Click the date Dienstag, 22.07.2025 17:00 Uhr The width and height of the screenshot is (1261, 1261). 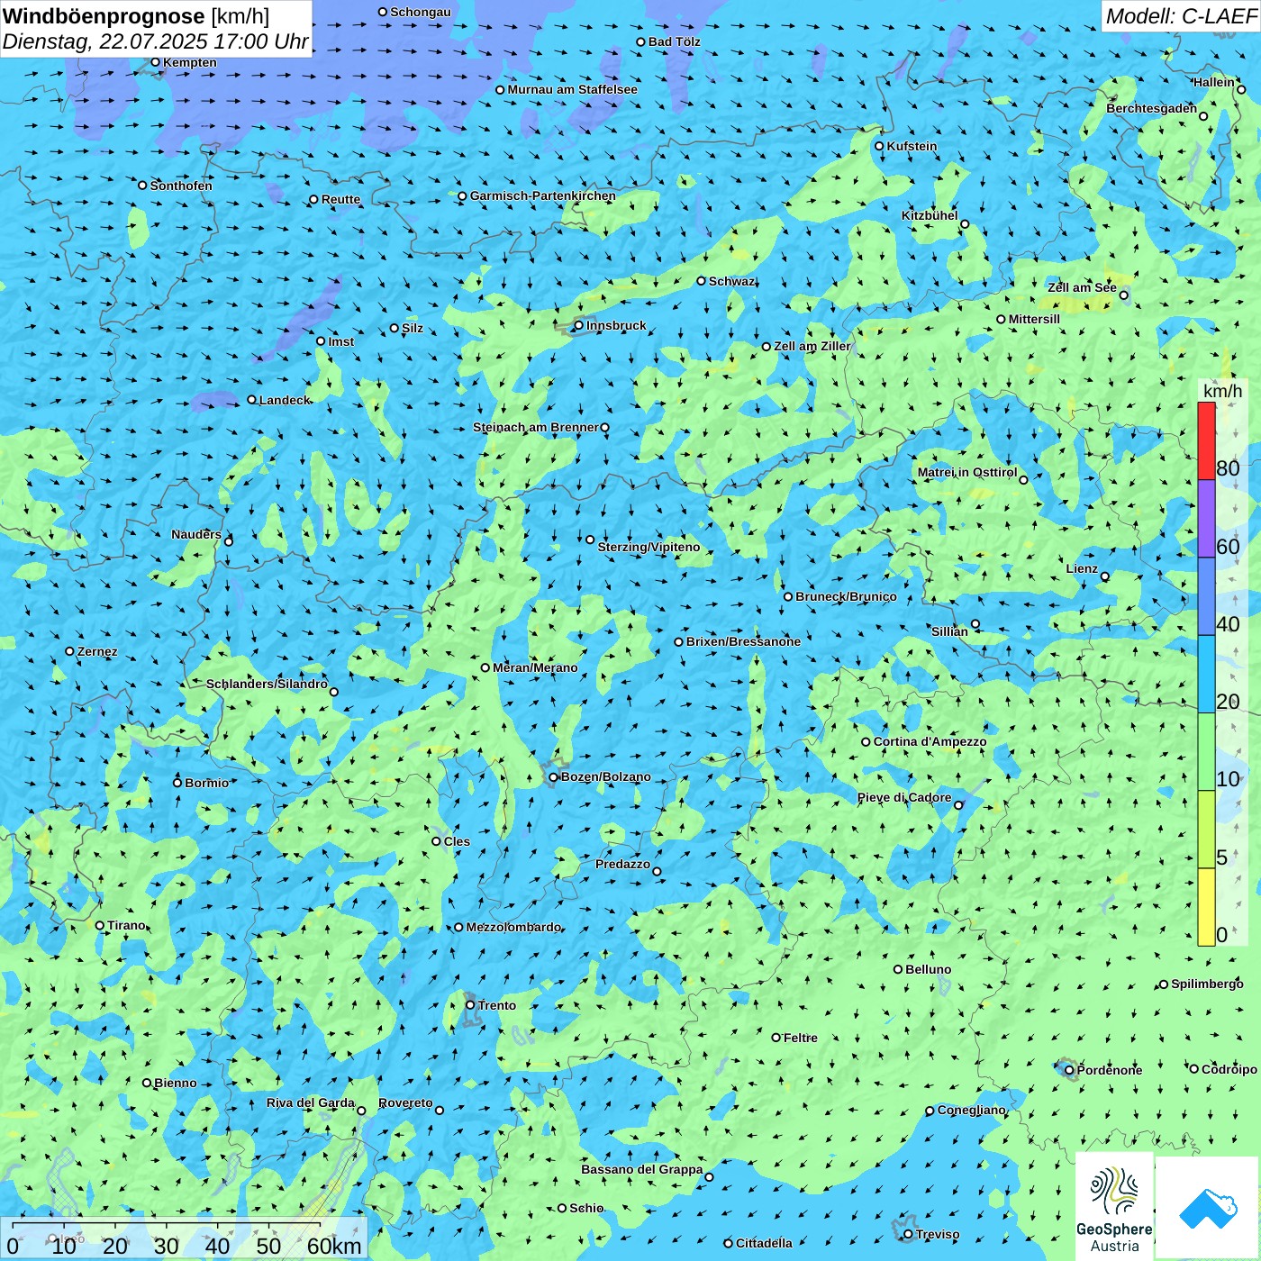155,41
